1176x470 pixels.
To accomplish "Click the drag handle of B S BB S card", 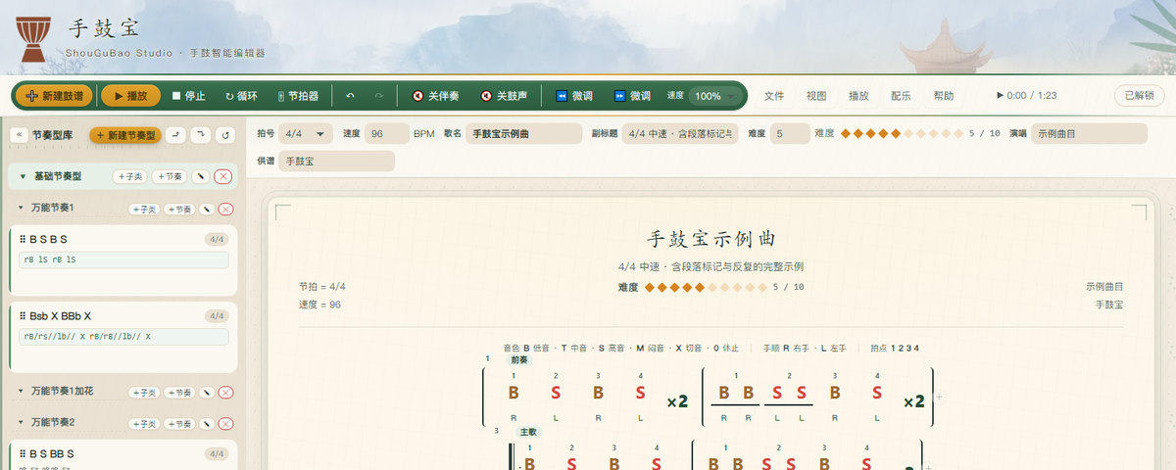I will pyautogui.click(x=22, y=453).
